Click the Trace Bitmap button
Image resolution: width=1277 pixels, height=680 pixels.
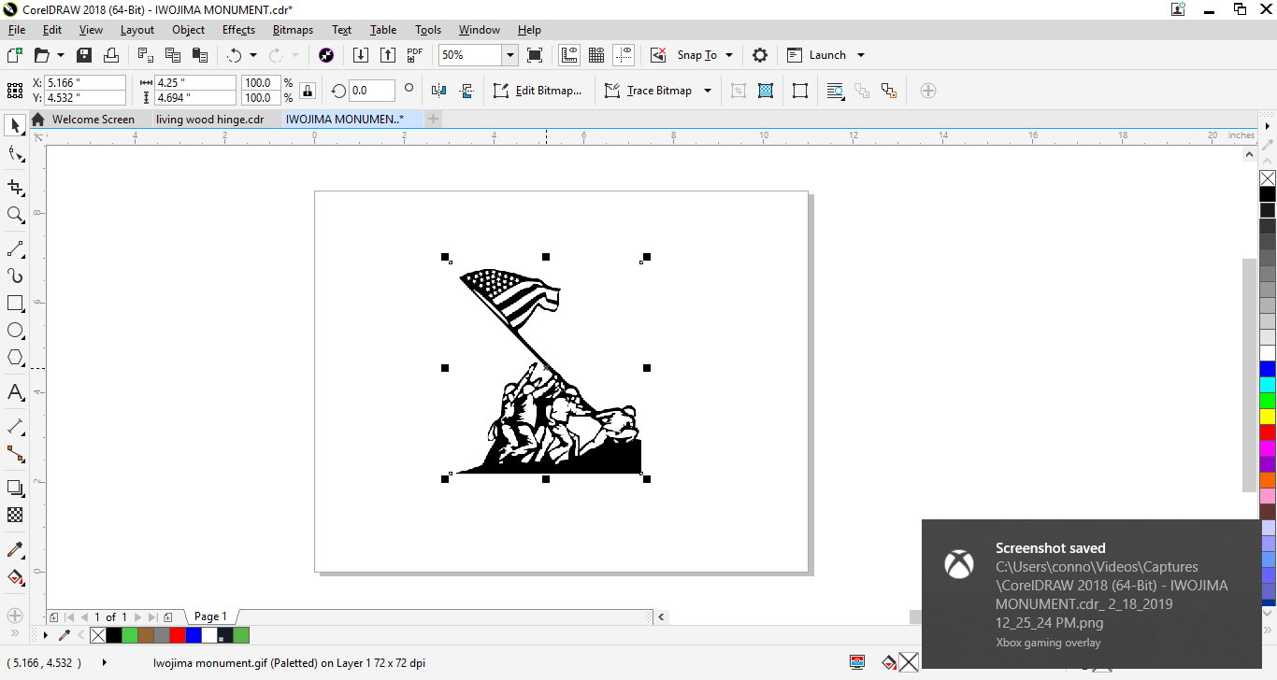(x=649, y=91)
